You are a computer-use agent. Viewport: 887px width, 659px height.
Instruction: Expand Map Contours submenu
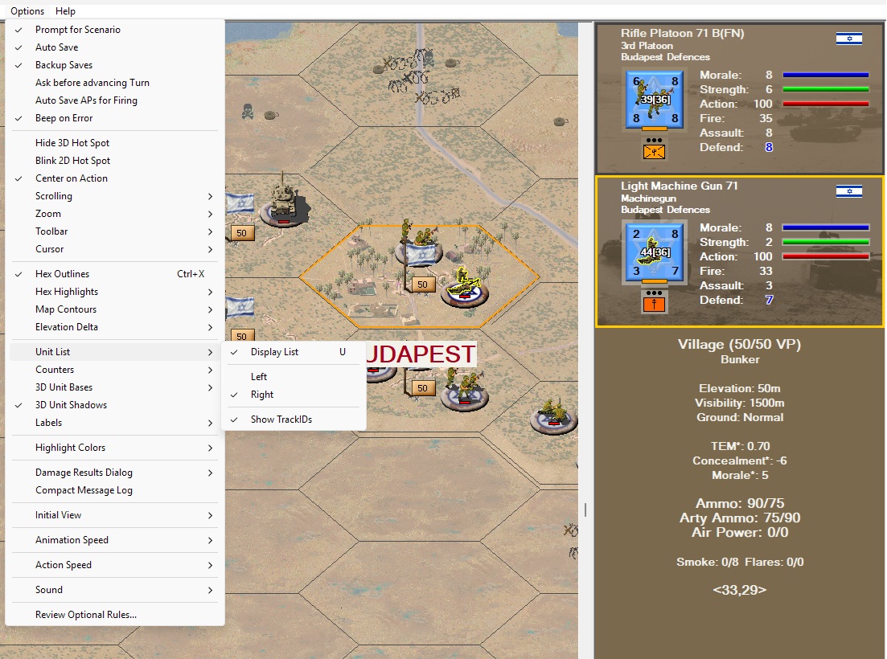(115, 309)
